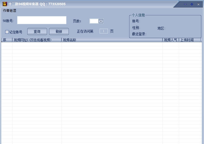Sort by 视频人气 column header
204x144 pixels.
click(171, 40)
